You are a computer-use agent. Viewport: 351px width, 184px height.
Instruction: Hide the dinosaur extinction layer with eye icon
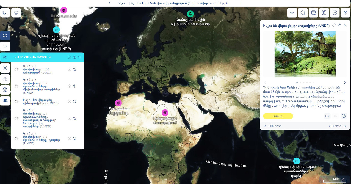click(x=74, y=101)
